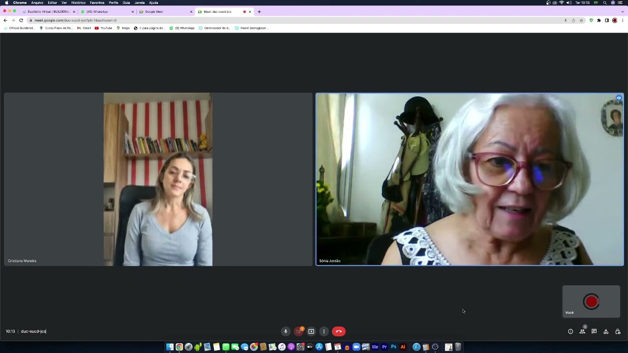Select Cristiane Moreira's video tile
Image resolution: width=628 pixels, height=353 pixels.
point(158,179)
